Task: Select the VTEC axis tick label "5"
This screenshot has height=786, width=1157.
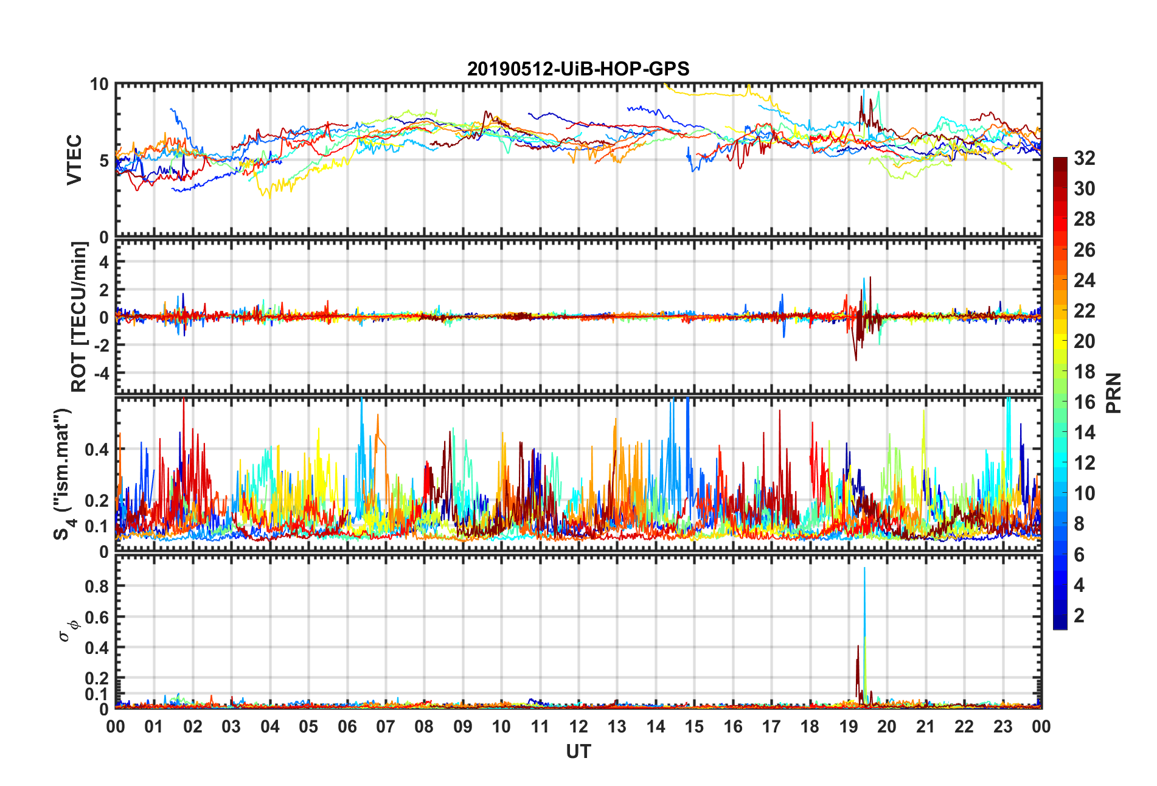Action: click(104, 161)
